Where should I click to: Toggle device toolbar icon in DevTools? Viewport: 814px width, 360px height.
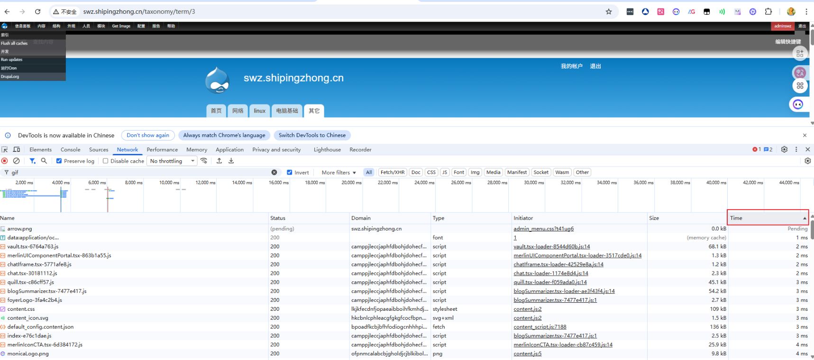[17, 149]
